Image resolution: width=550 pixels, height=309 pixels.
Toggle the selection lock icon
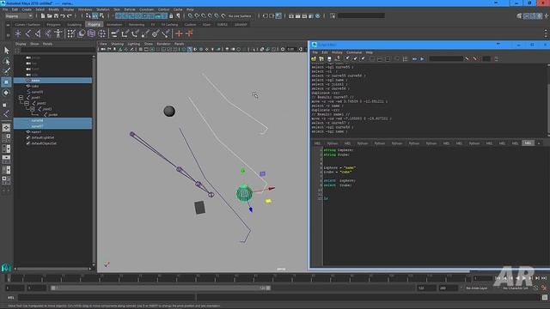pos(171,15)
